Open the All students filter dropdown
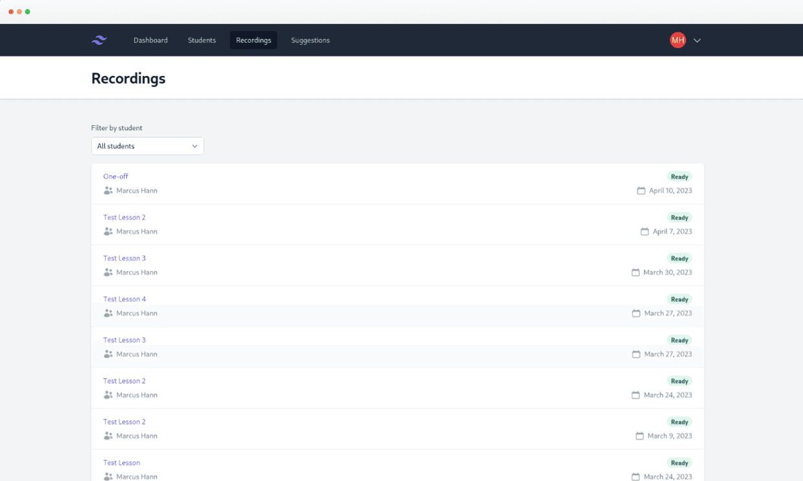Image resolution: width=803 pixels, height=481 pixels. [x=148, y=146]
